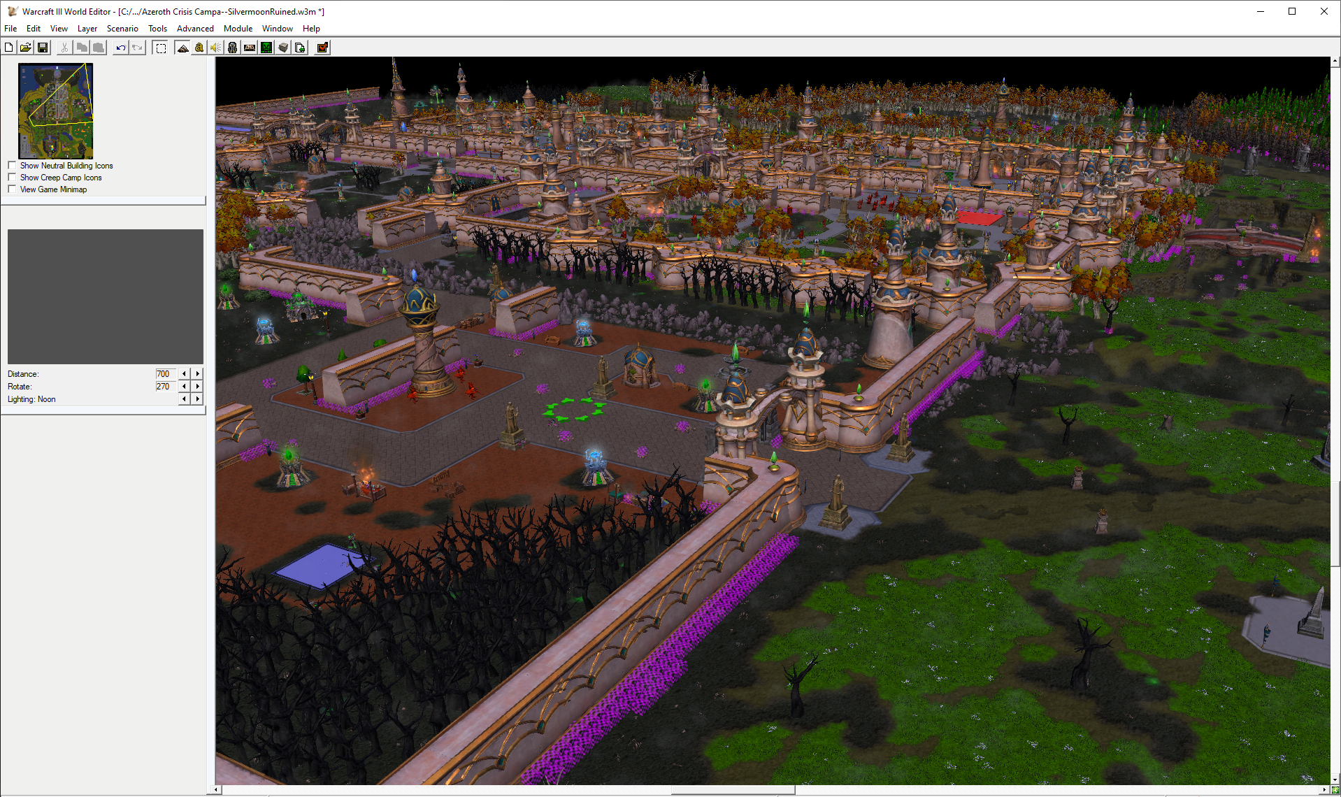This screenshot has width=1341, height=797.
Task: Open the File menu
Action: click(10, 29)
